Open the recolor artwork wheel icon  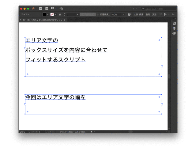[x=129, y=14]
